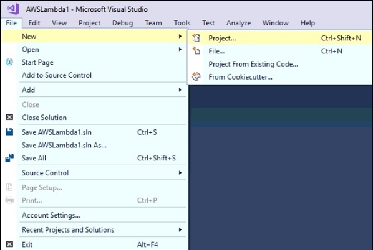Click the New Project icon in submenu

pos(196,38)
